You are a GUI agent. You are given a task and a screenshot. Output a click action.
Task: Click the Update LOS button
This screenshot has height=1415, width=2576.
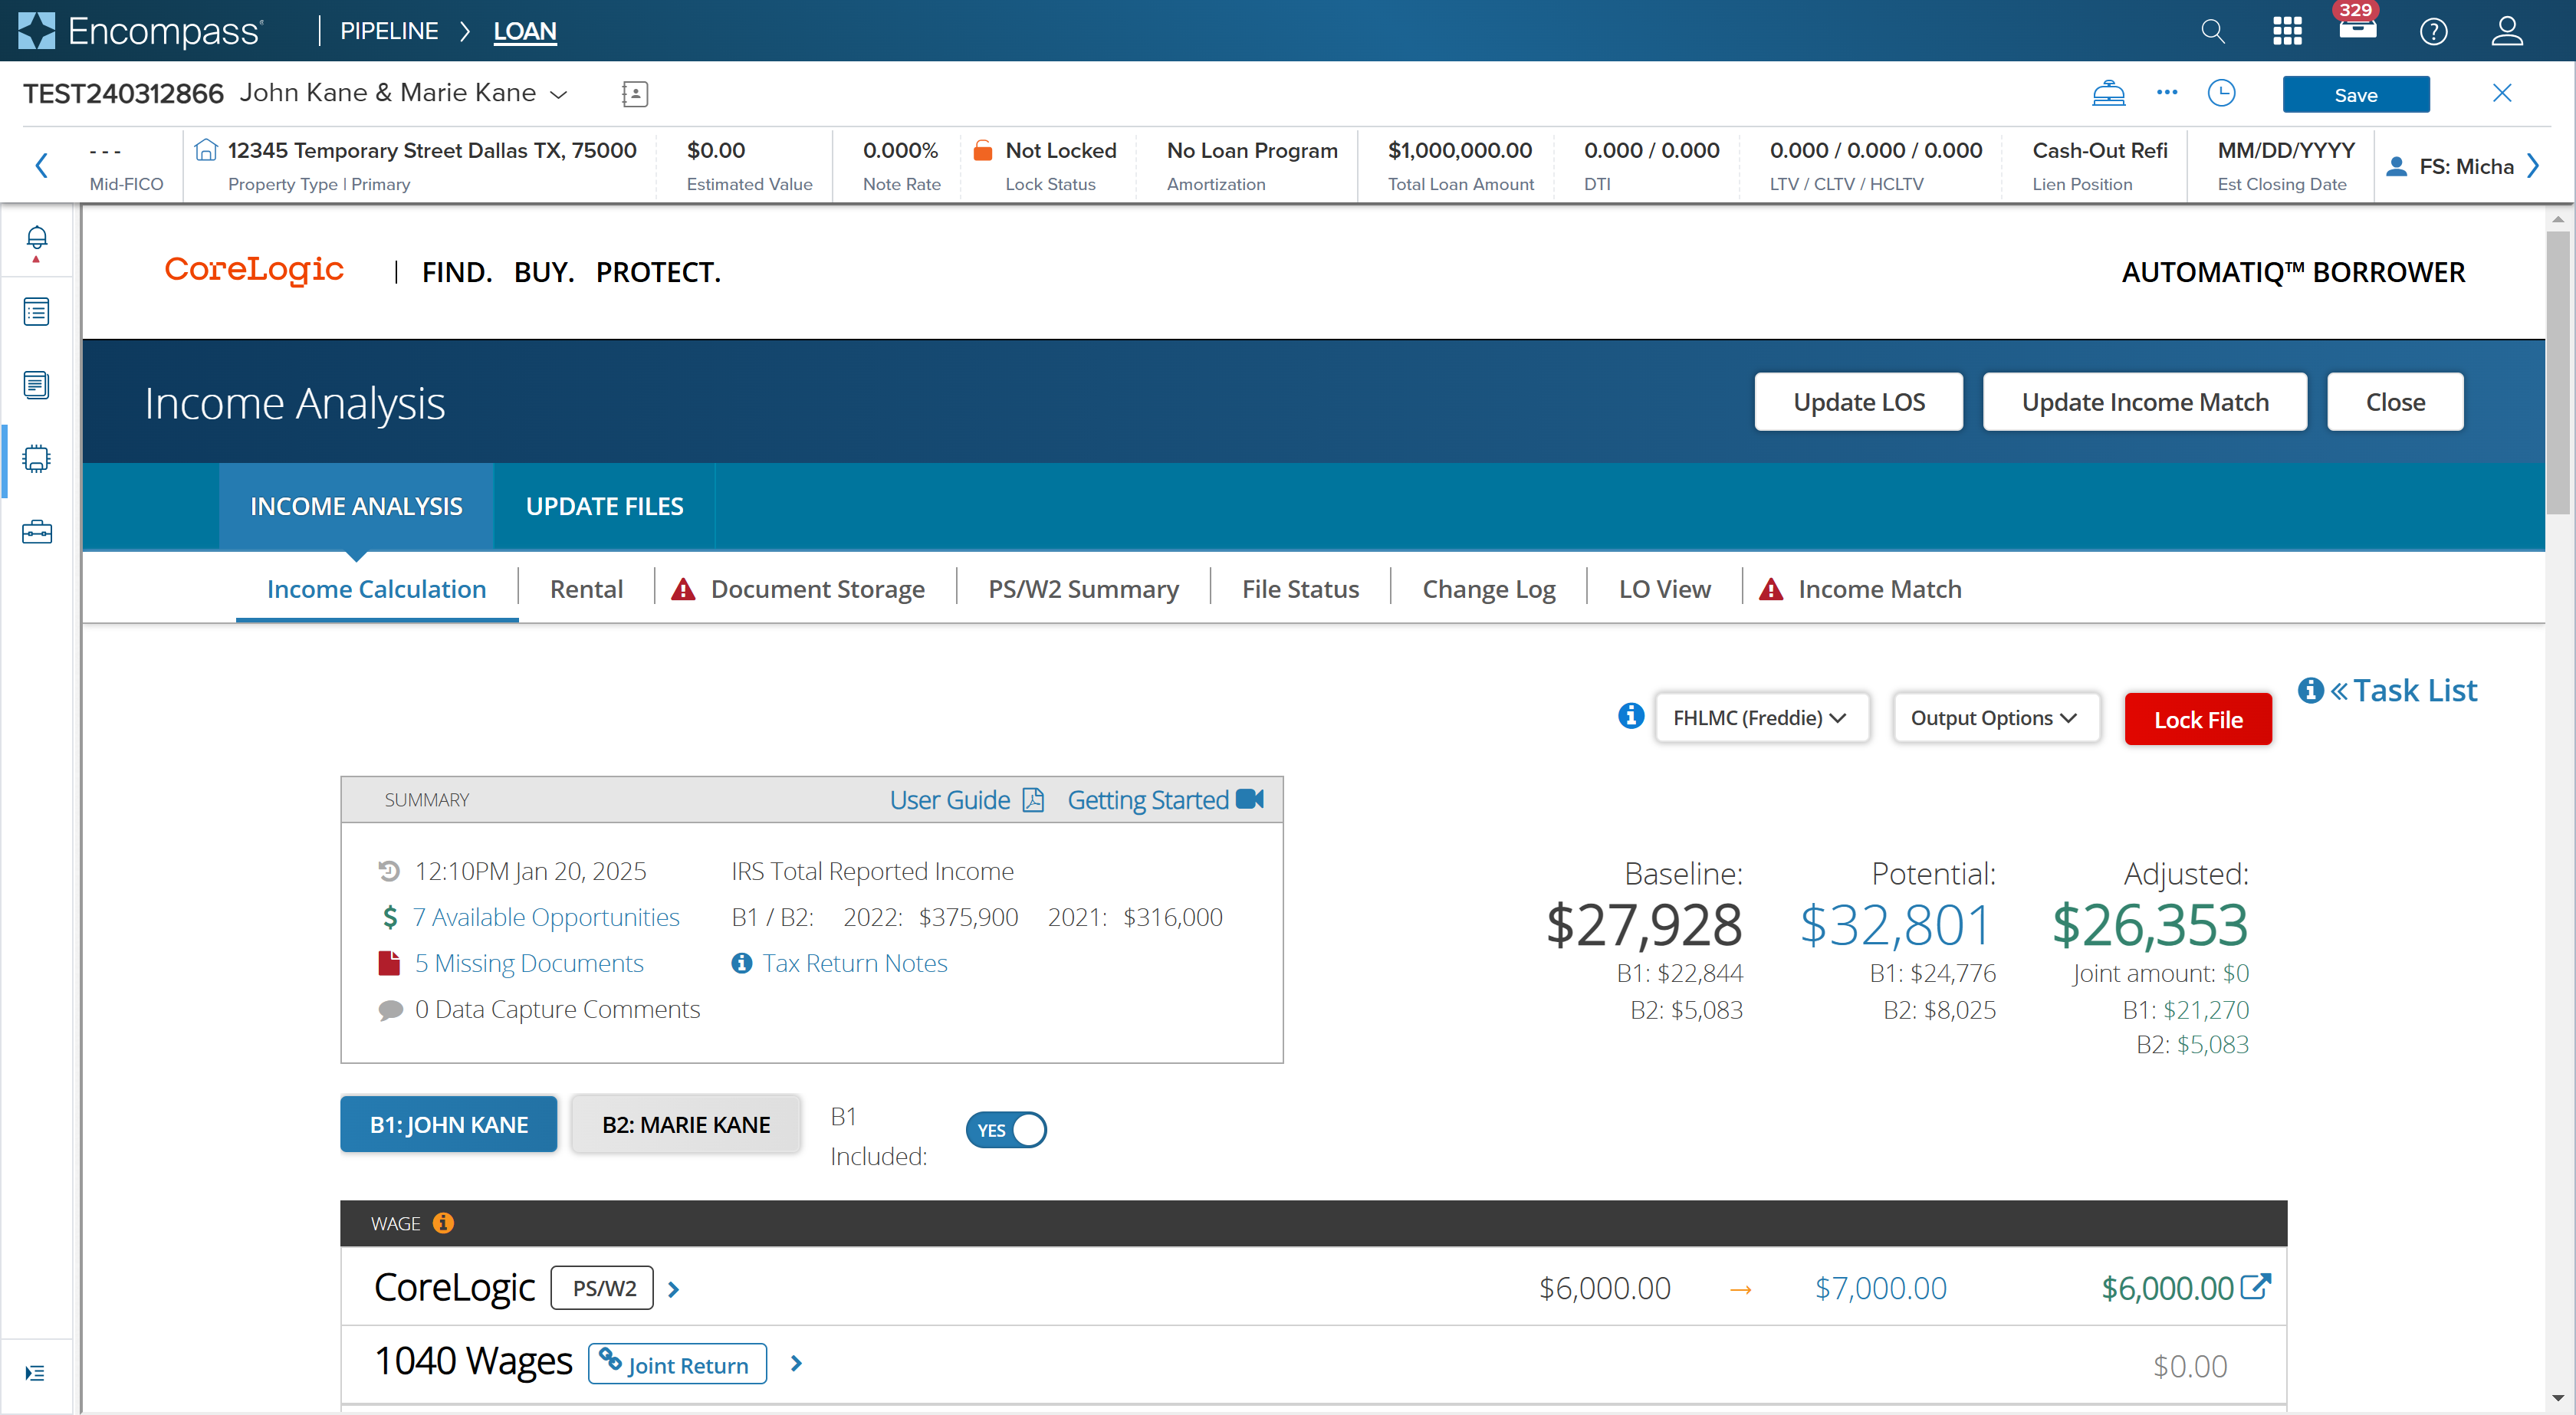tap(1858, 402)
